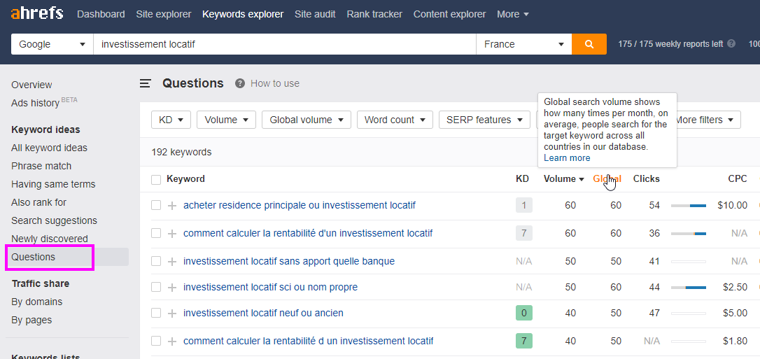Open keyword investissement locatif neuf ou ancien
760x359 pixels.
pyautogui.click(x=263, y=313)
